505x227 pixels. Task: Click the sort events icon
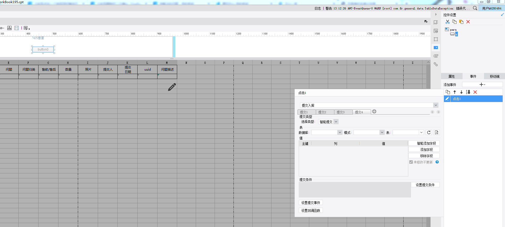(468, 92)
